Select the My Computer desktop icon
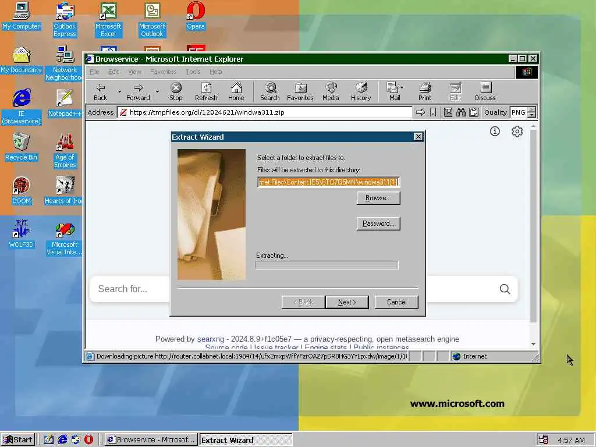This screenshot has width=596, height=447. click(x=22, y=16)
